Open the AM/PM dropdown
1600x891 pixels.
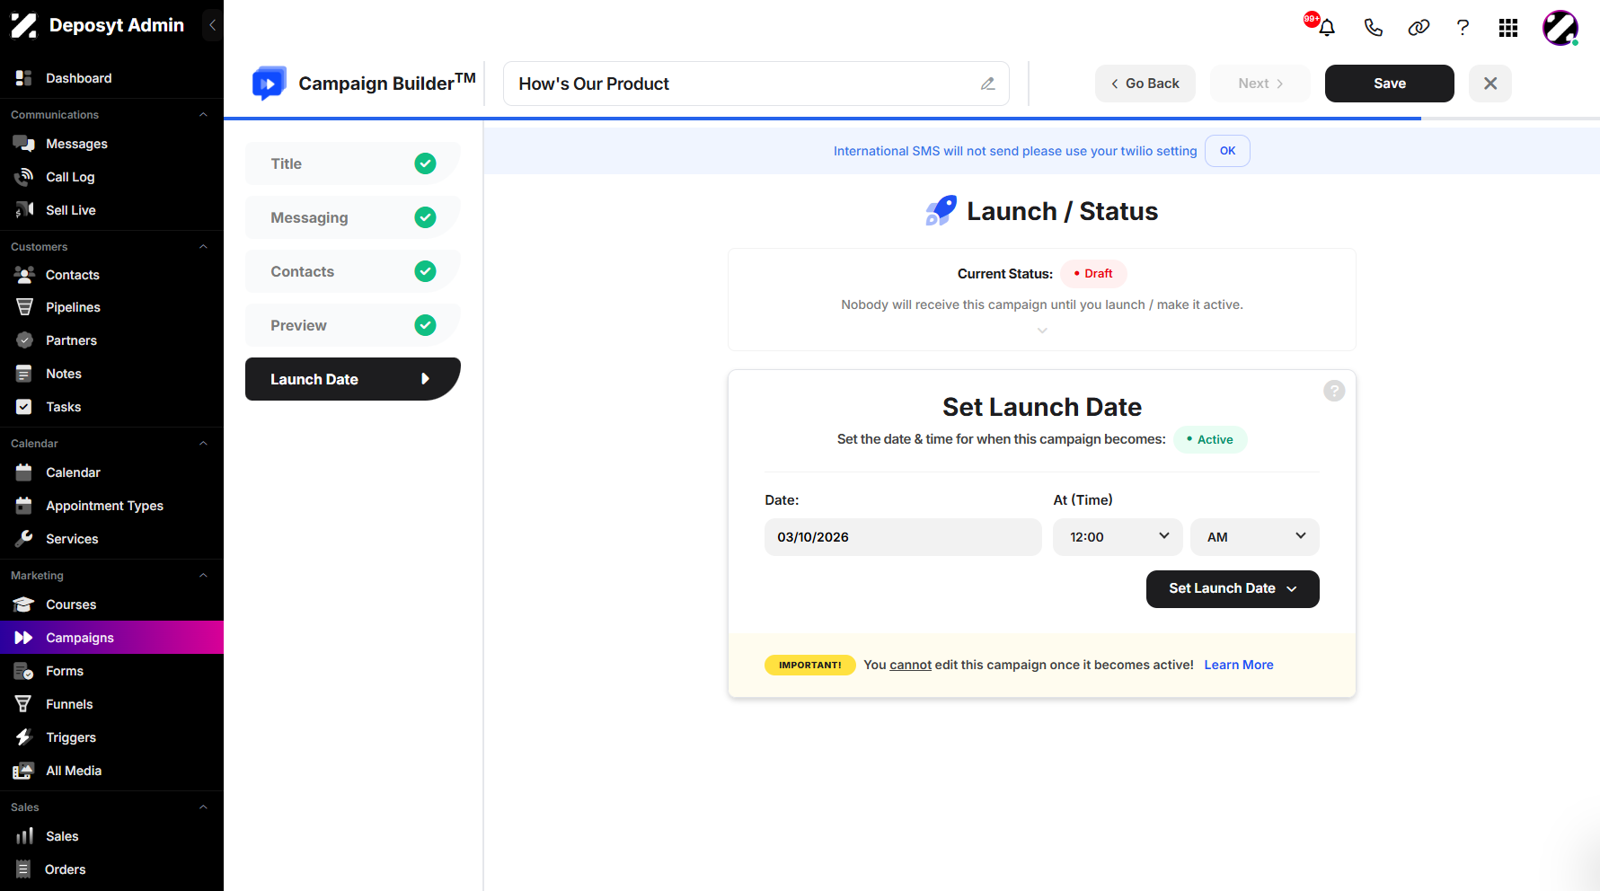pyautogui.click(x=1255, y=537)
